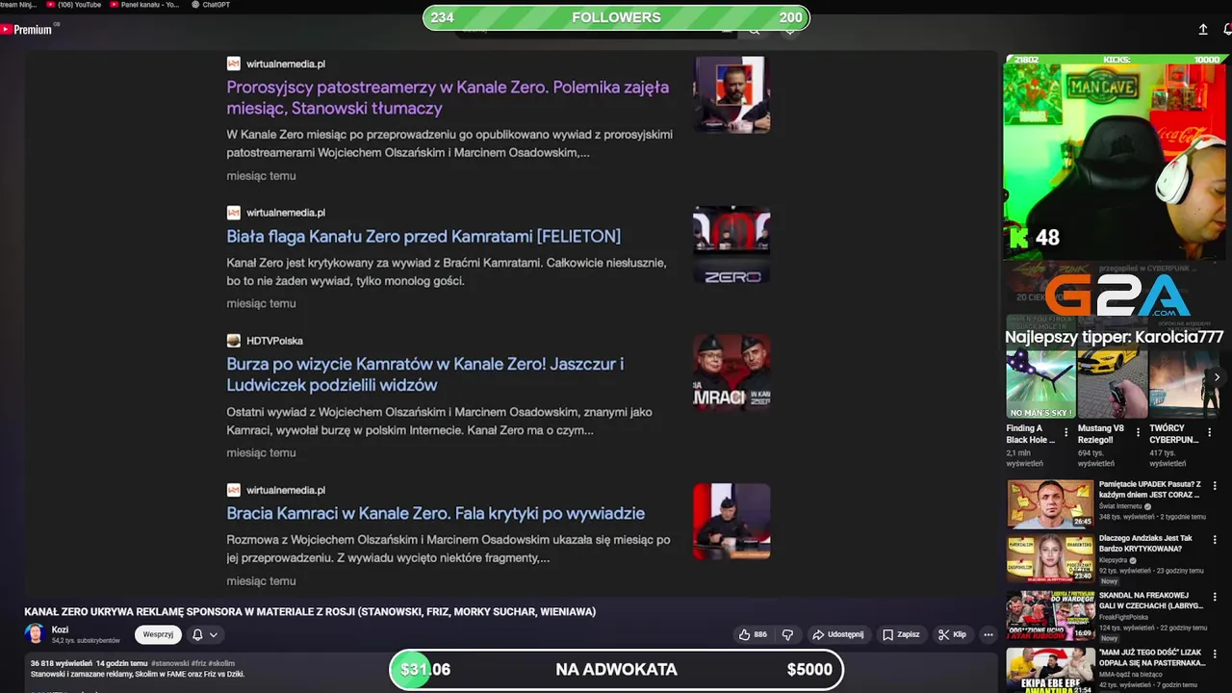Open 'Dlaczego Andziaks Jest Tak Bardzo KRYTYKOWANA?' thumbnail
The height and width of the screenshot is (693, 1232).
(1050, 558)
